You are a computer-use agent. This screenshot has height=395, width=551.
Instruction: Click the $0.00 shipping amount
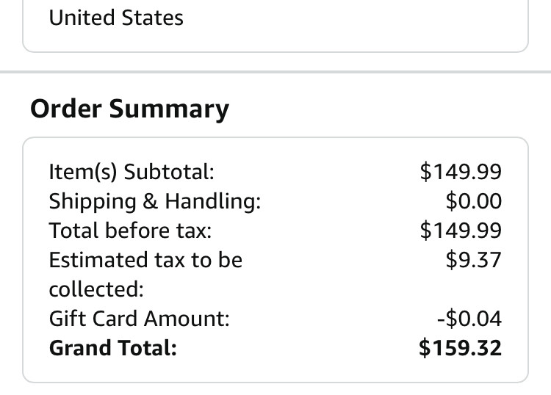pos(473,201)
